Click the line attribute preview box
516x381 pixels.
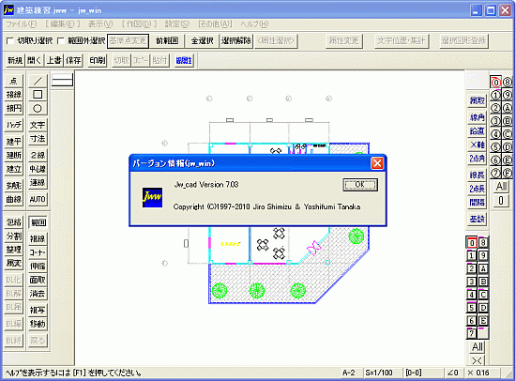(x=62, y=80)
